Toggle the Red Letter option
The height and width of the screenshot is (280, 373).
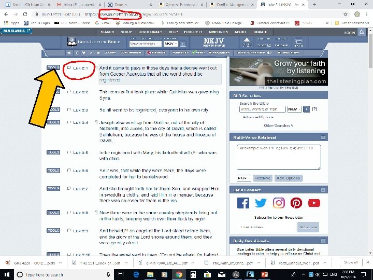coord(289,52)
